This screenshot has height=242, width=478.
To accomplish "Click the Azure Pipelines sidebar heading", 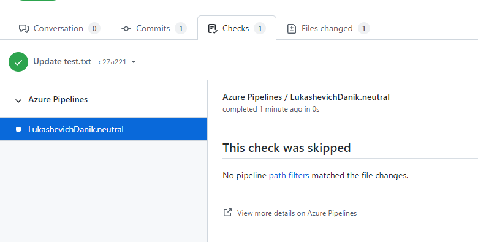I will pos(58,100).
